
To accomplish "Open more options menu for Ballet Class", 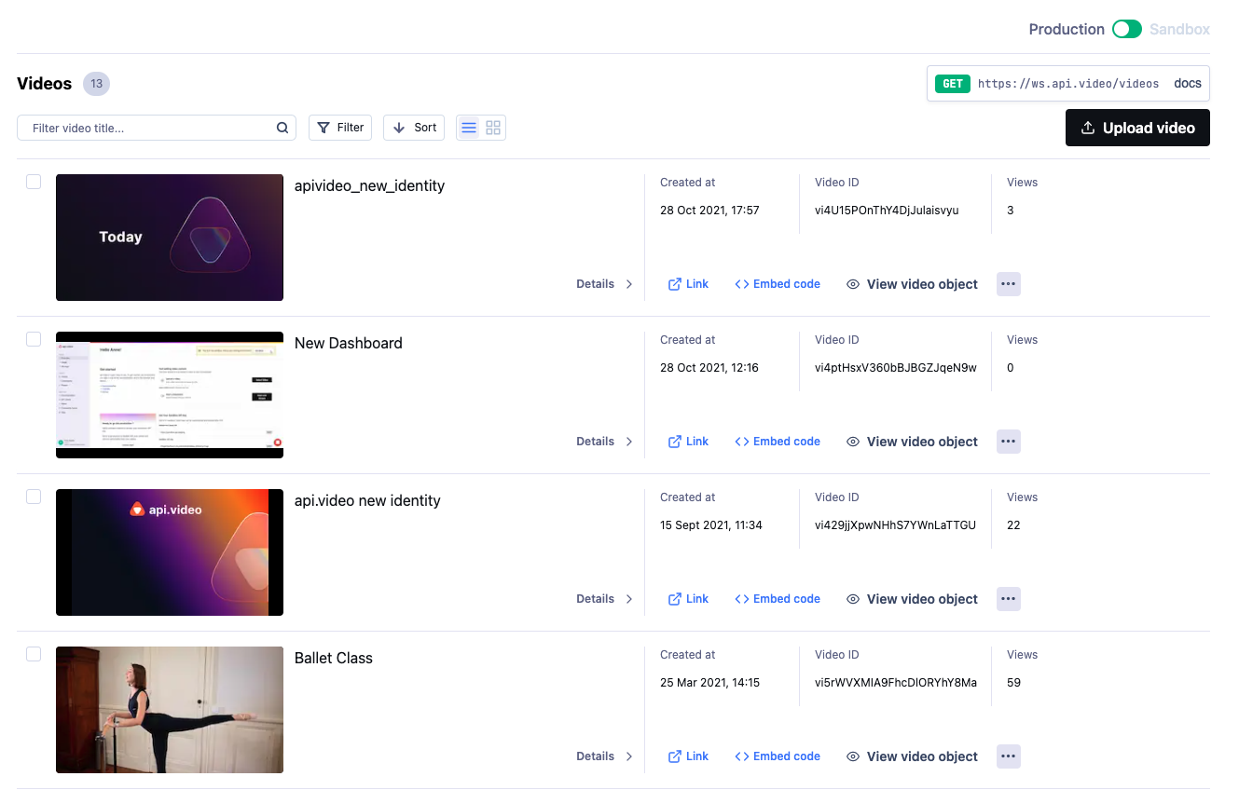I will 1009,756.
